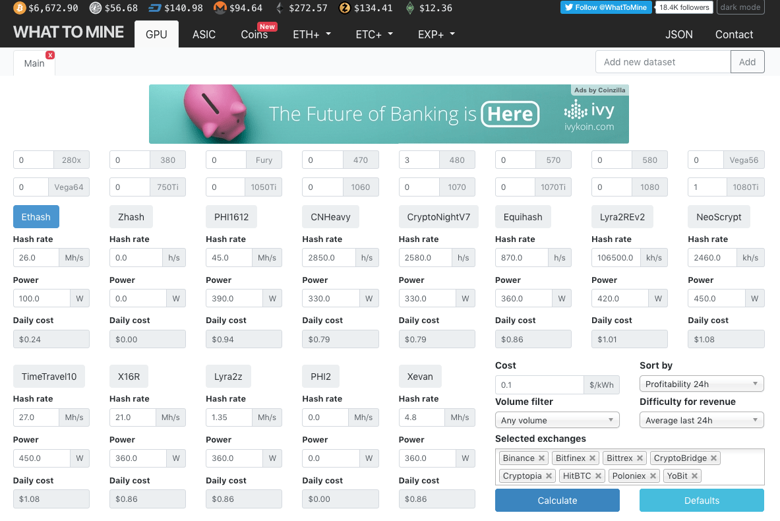
Task: Open the ivykoin banner advertisement
Action: coord(389,114)
